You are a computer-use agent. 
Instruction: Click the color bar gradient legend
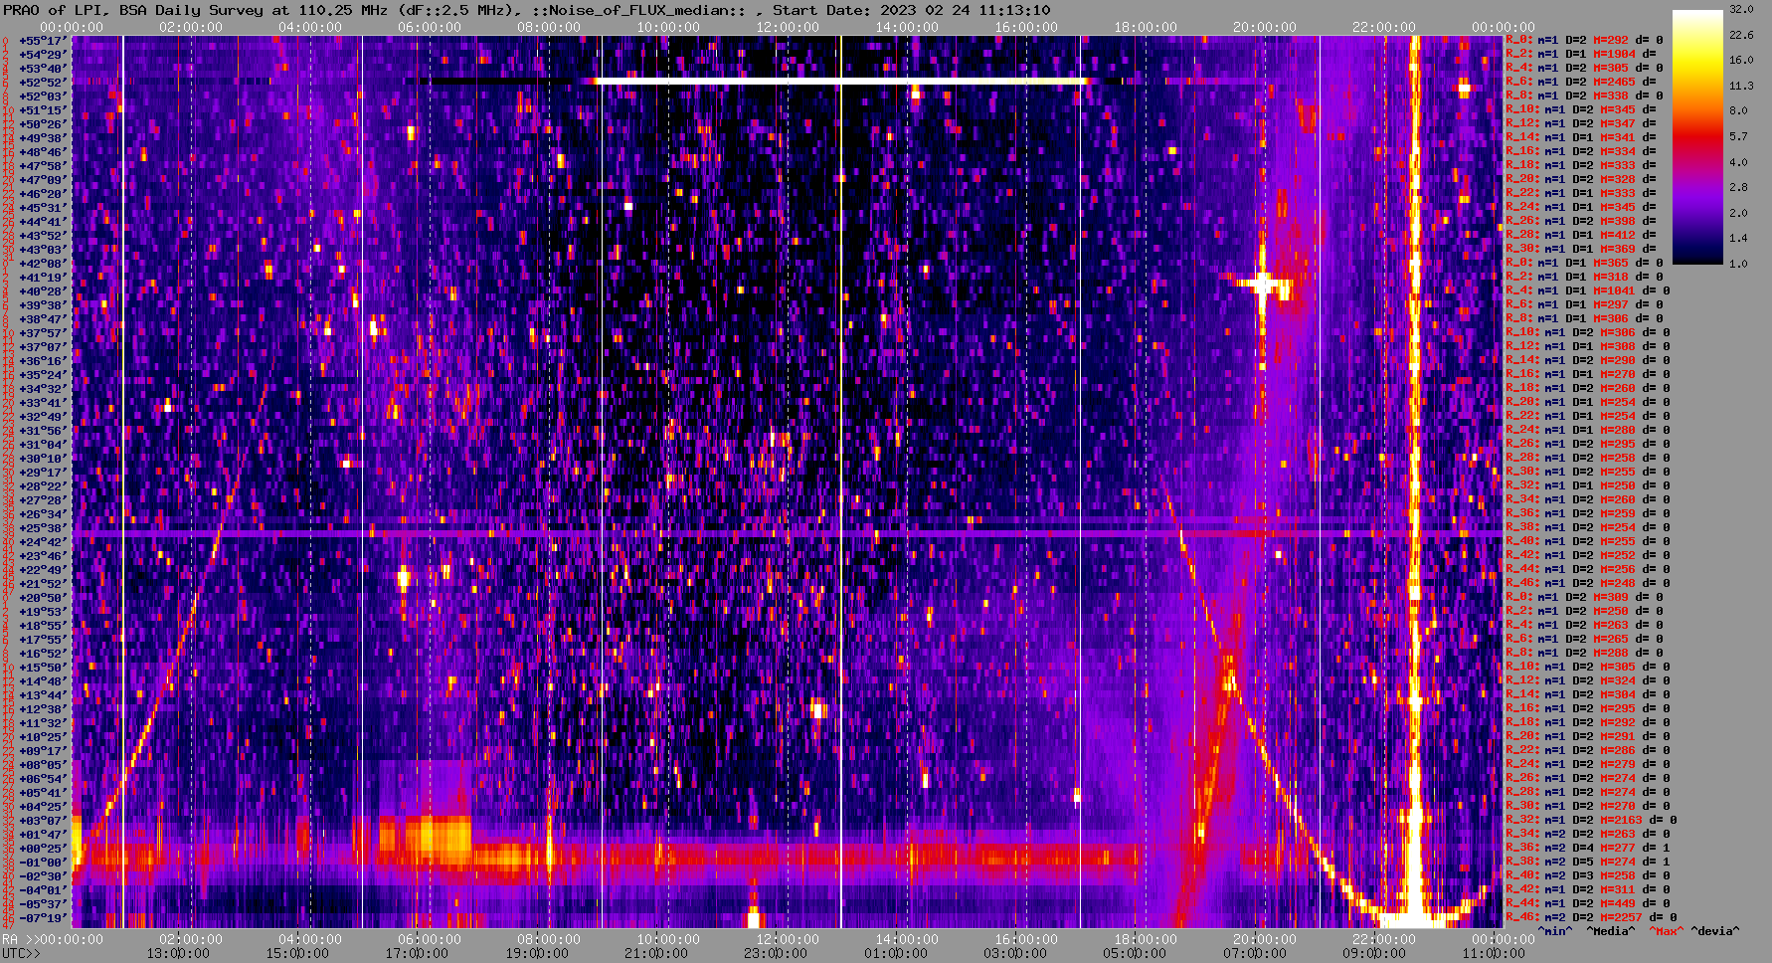pyautogui.click(x=1697, y=137)
